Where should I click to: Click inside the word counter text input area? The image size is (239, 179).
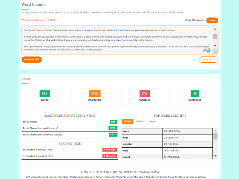[117, 40]
